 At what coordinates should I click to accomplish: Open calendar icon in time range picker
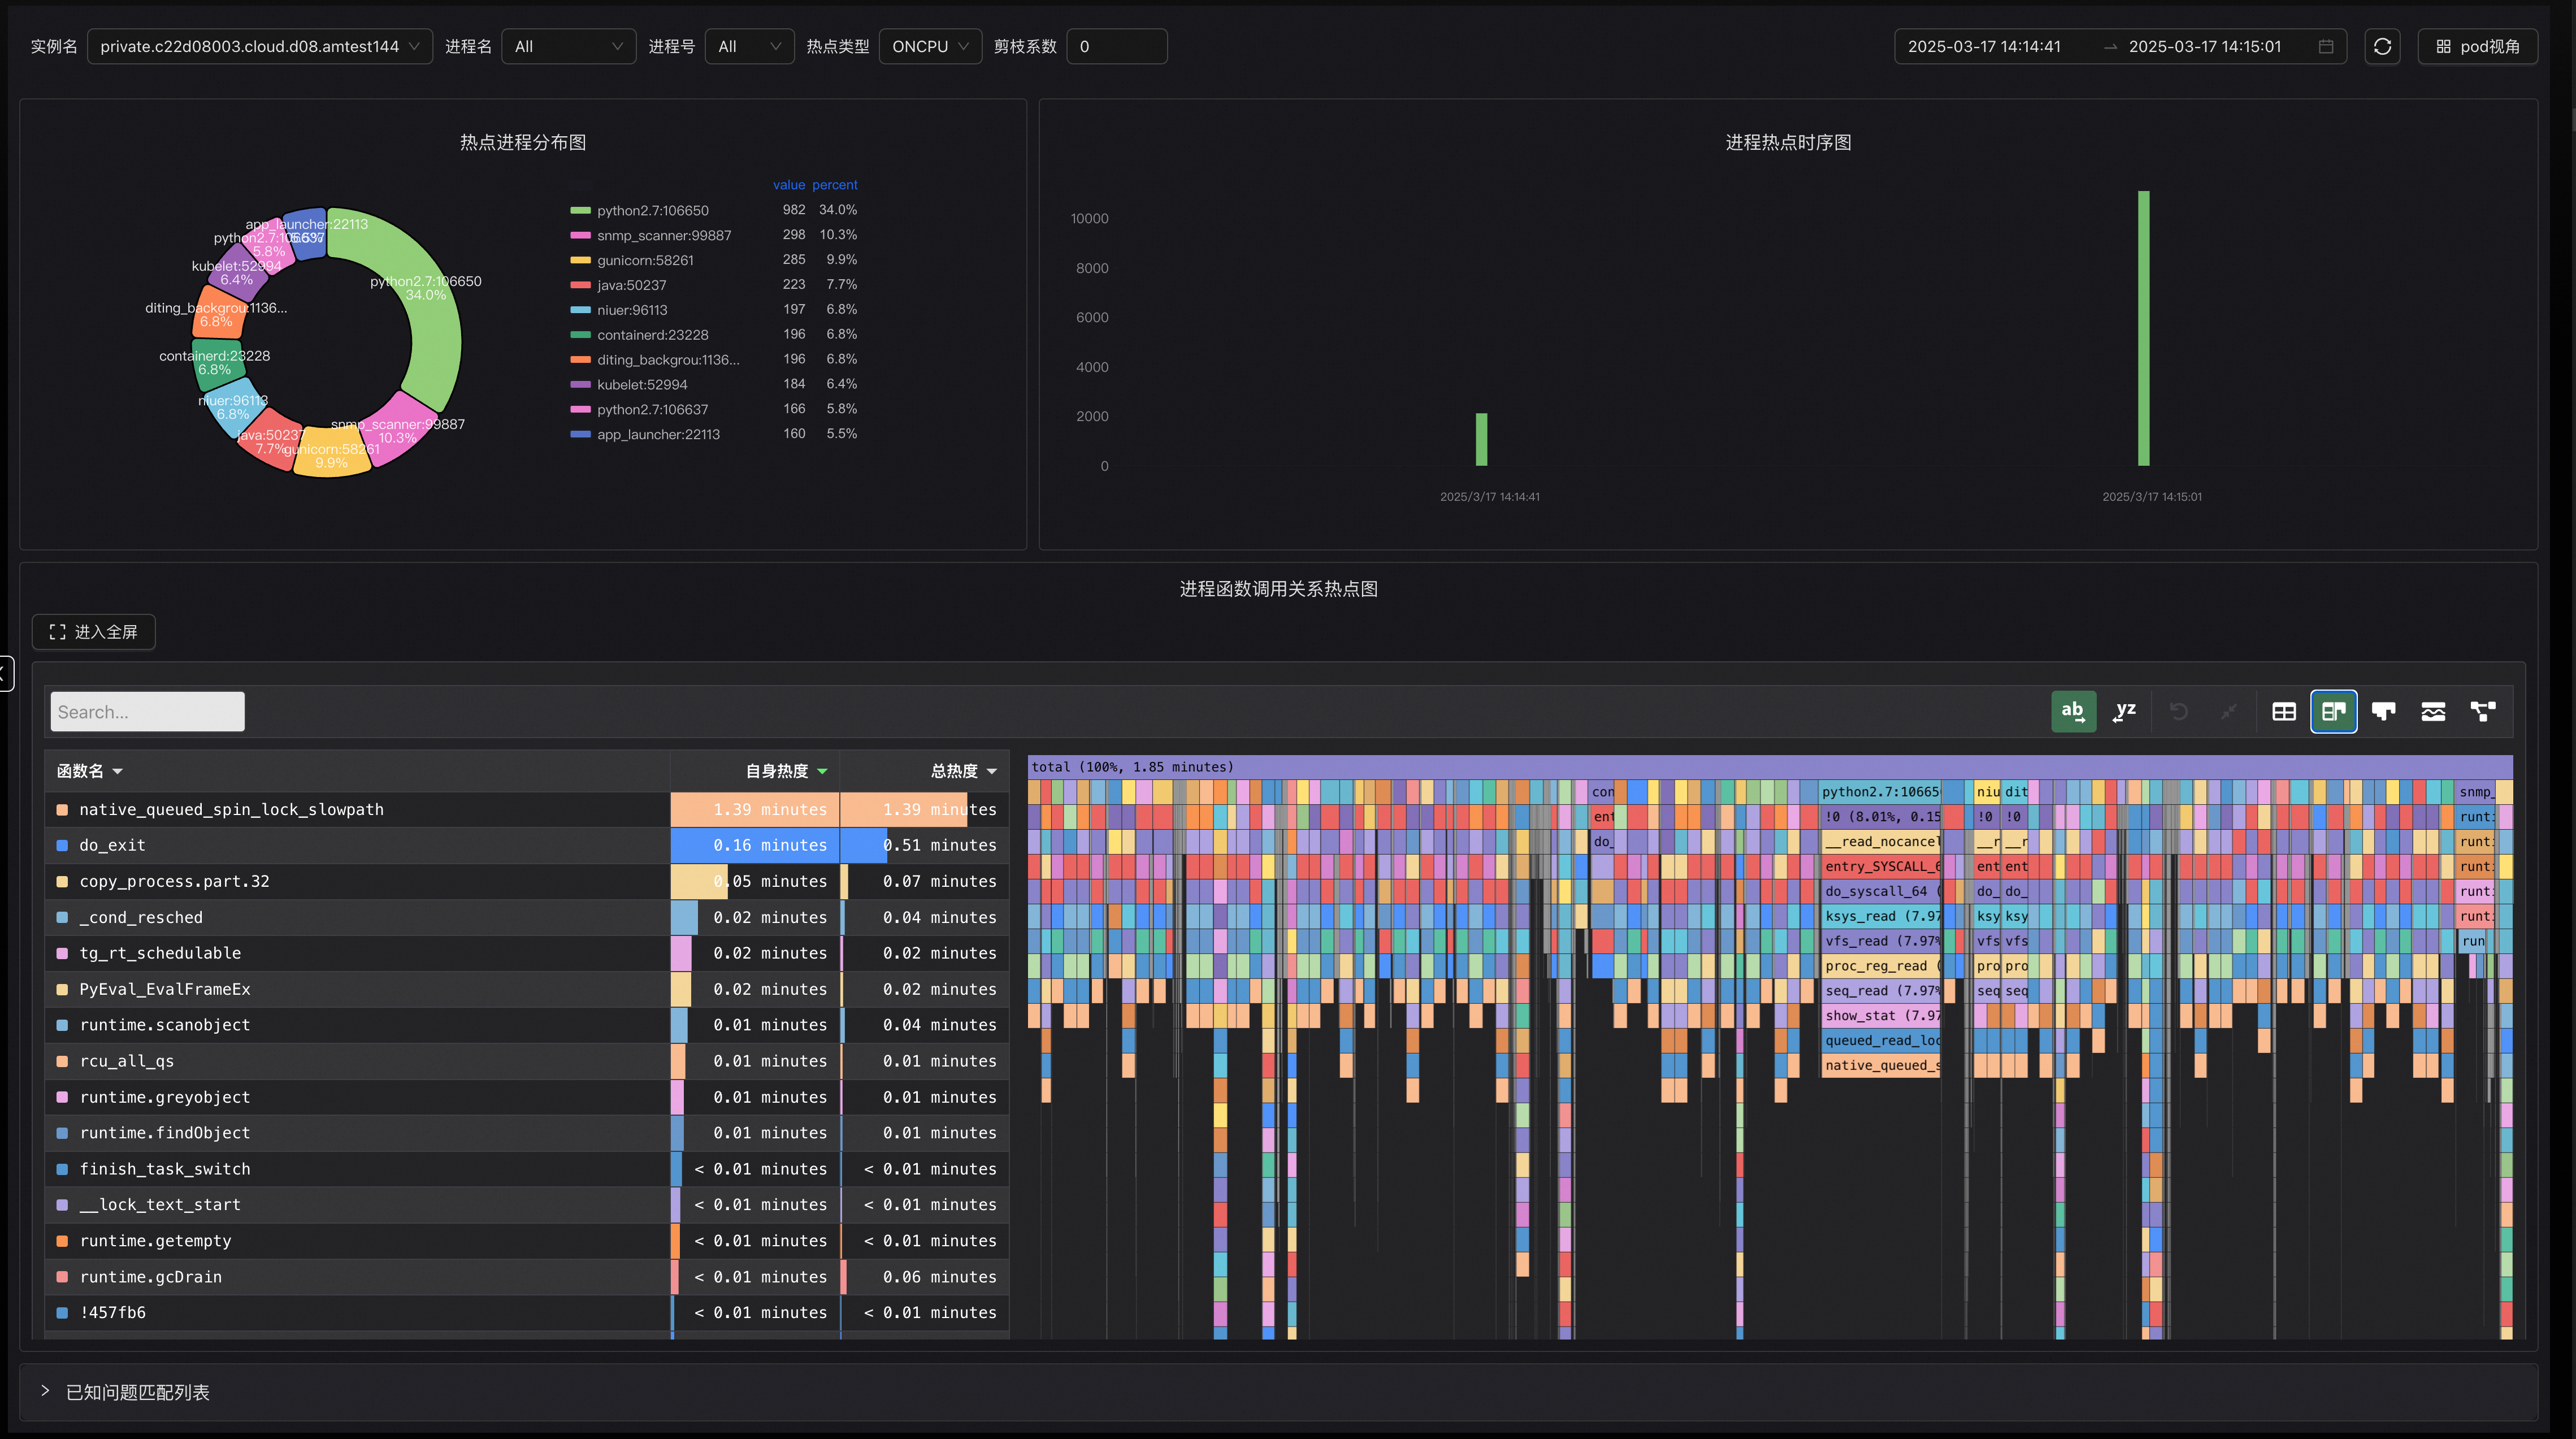2325,46
